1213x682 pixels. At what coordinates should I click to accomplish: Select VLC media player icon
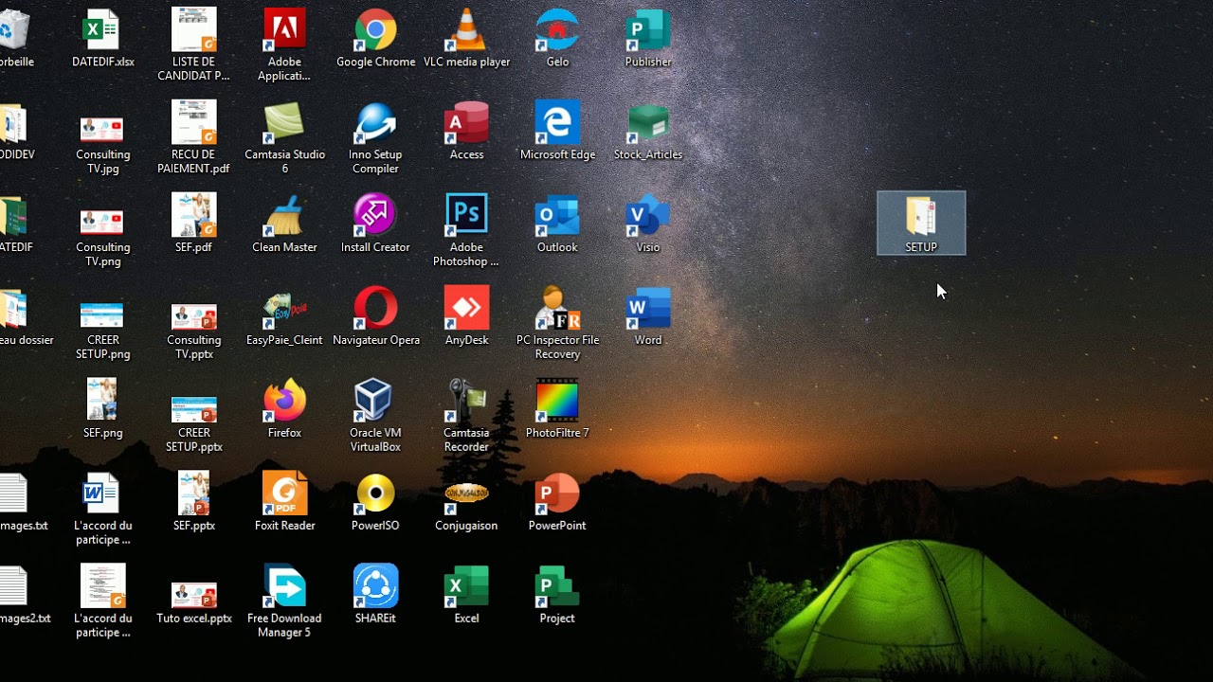(466, 30)
